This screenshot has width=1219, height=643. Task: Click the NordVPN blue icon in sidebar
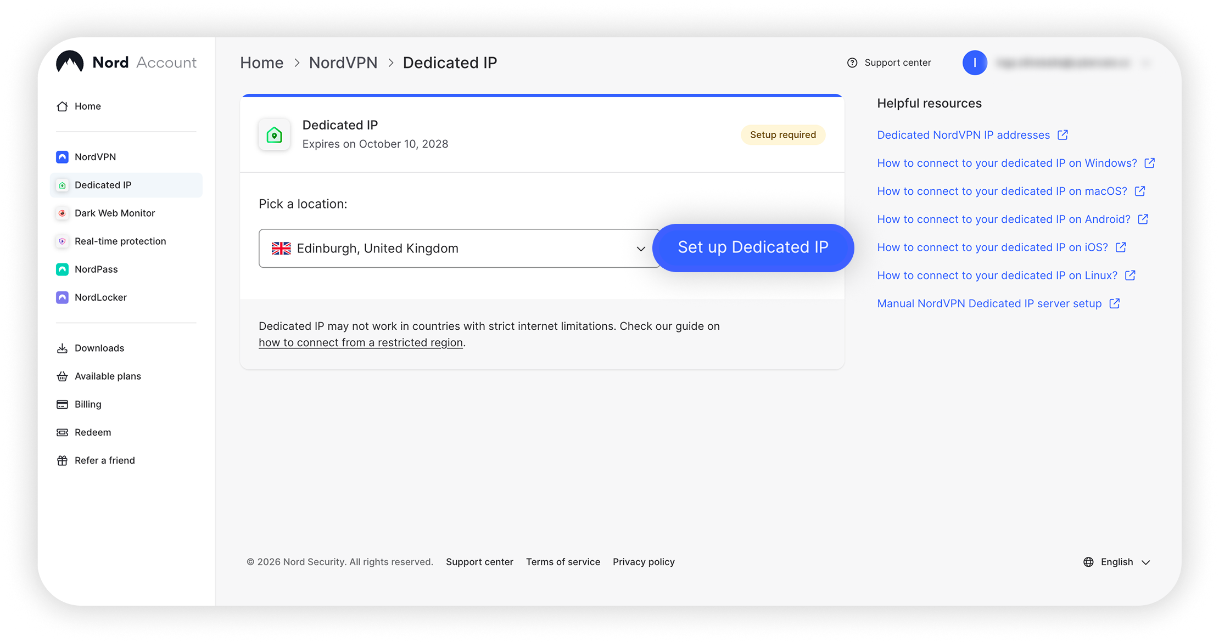tap(62, 157)
